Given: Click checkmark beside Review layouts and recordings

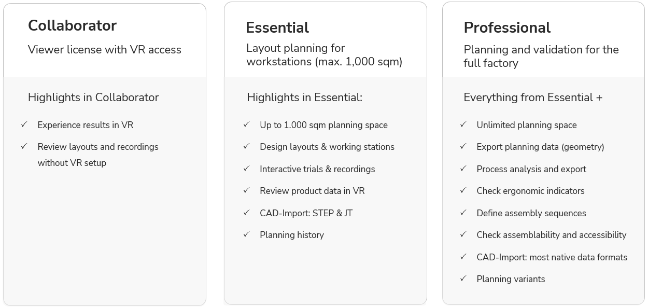Looking at the screenshot, I should (x=24, y=146).
